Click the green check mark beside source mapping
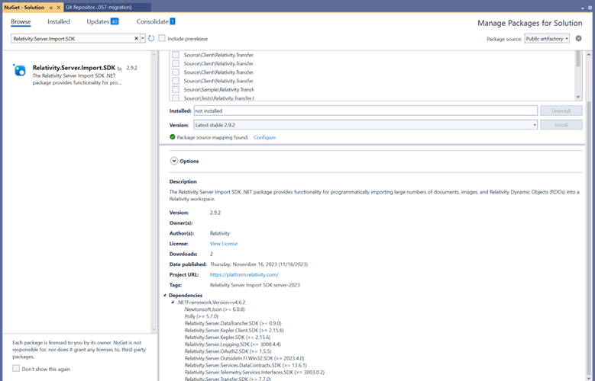This screenshot has width=595, height=381. pos(173,137)
